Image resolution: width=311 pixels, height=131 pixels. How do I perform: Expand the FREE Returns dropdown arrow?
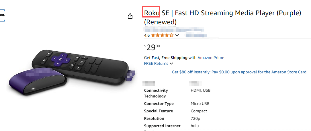click(x=171, y=63)
